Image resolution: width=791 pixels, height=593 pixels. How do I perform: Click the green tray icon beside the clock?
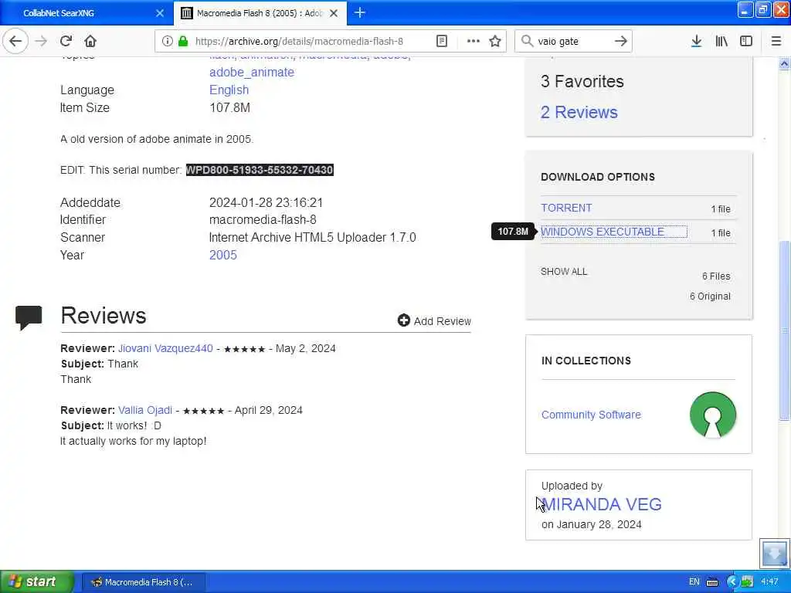(747, 581)
